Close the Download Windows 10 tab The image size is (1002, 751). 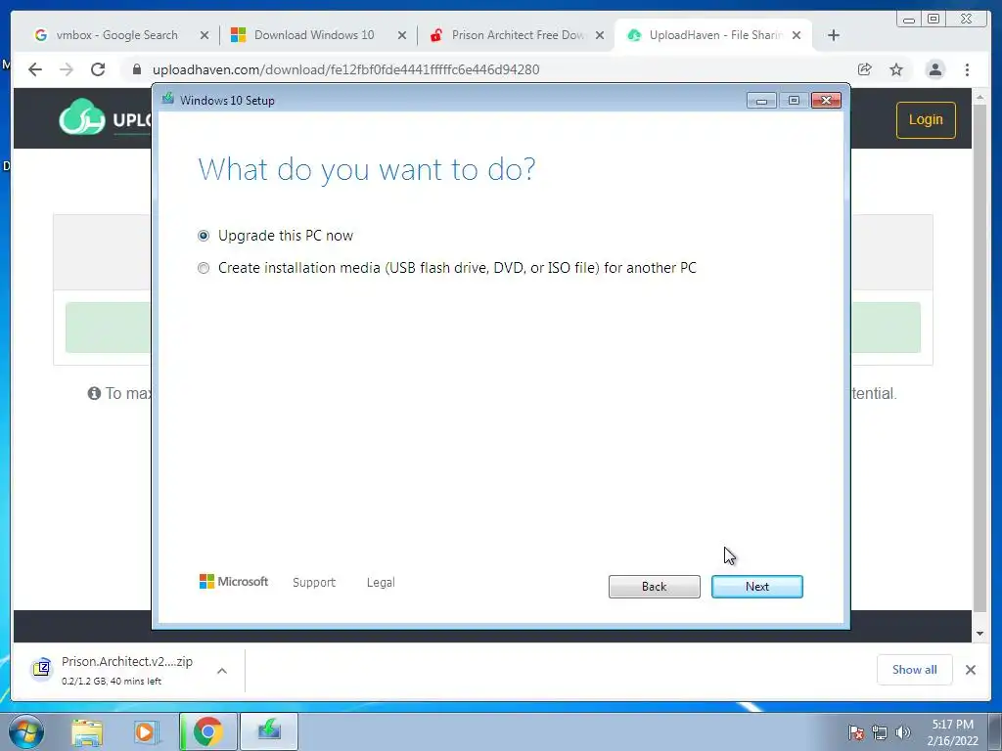point(402,36)
